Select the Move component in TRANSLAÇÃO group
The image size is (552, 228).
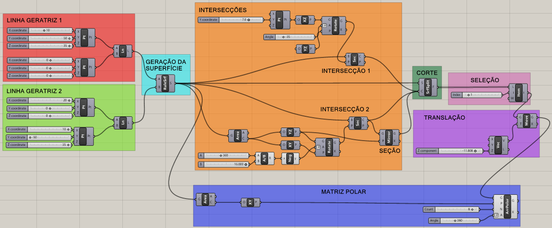pyautogui.click(x=526, y=121)
